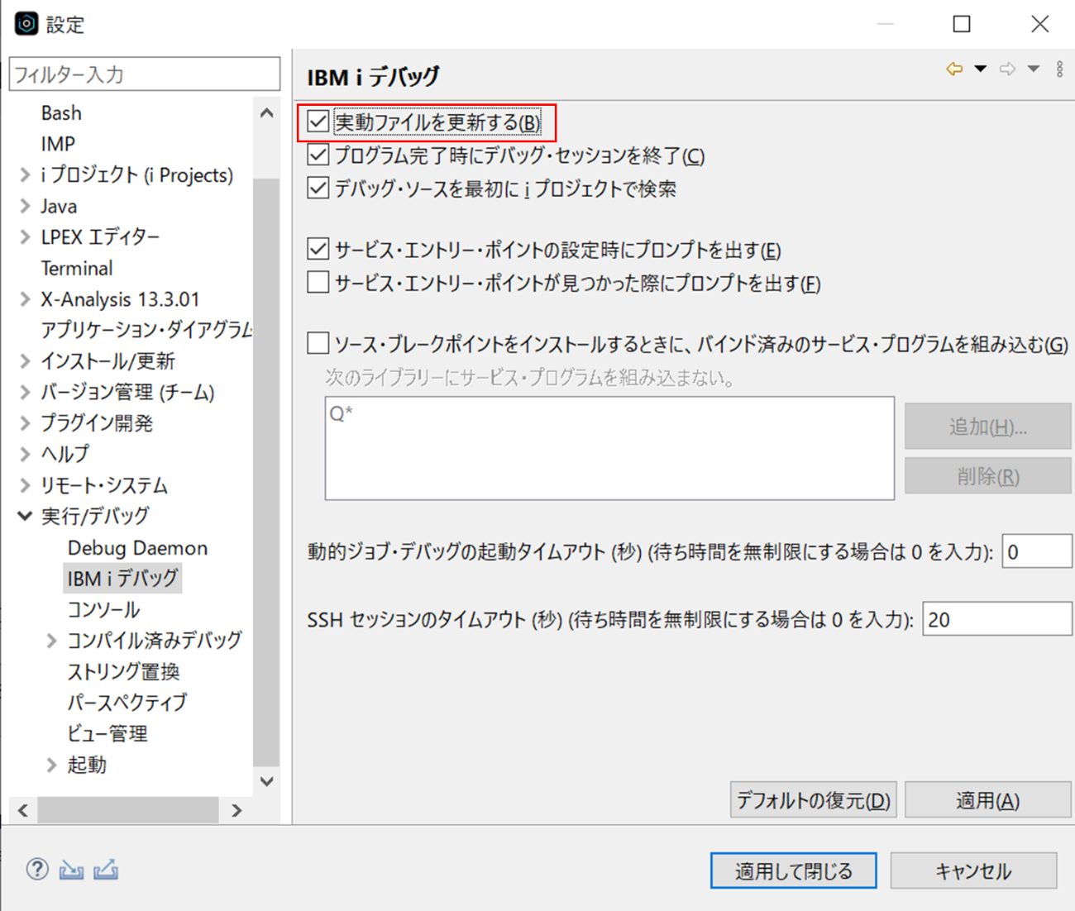Click the tree vertical scrollbar thumb
1075x911 pixels.
coord(266,471)
